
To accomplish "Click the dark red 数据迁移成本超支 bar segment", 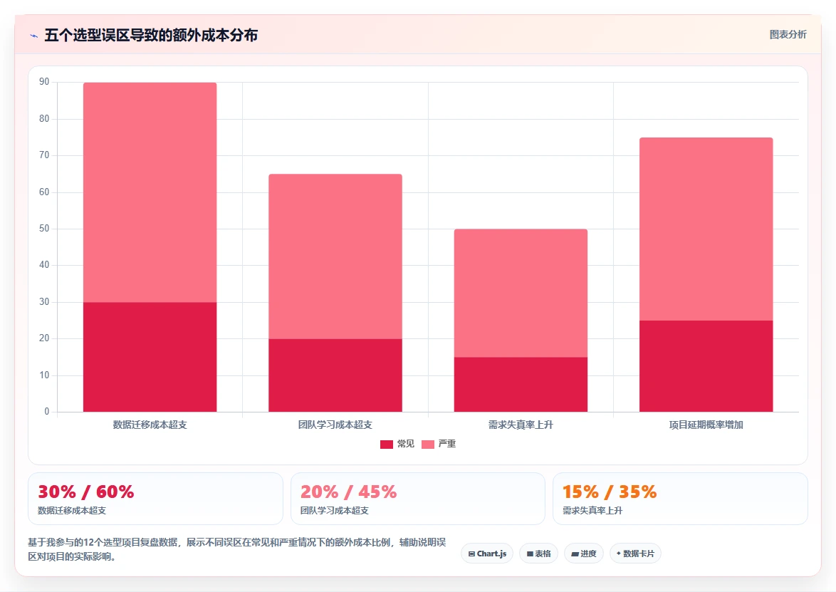I will click(x=150, y=357).
